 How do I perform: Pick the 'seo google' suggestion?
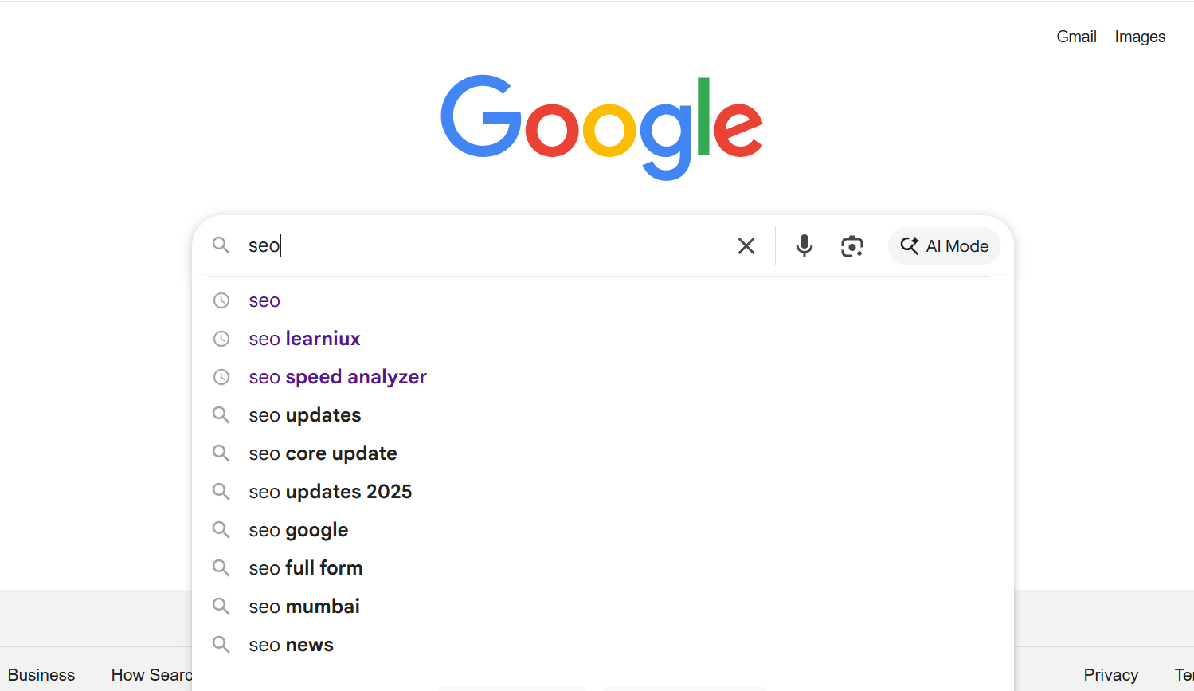(298, 530)
